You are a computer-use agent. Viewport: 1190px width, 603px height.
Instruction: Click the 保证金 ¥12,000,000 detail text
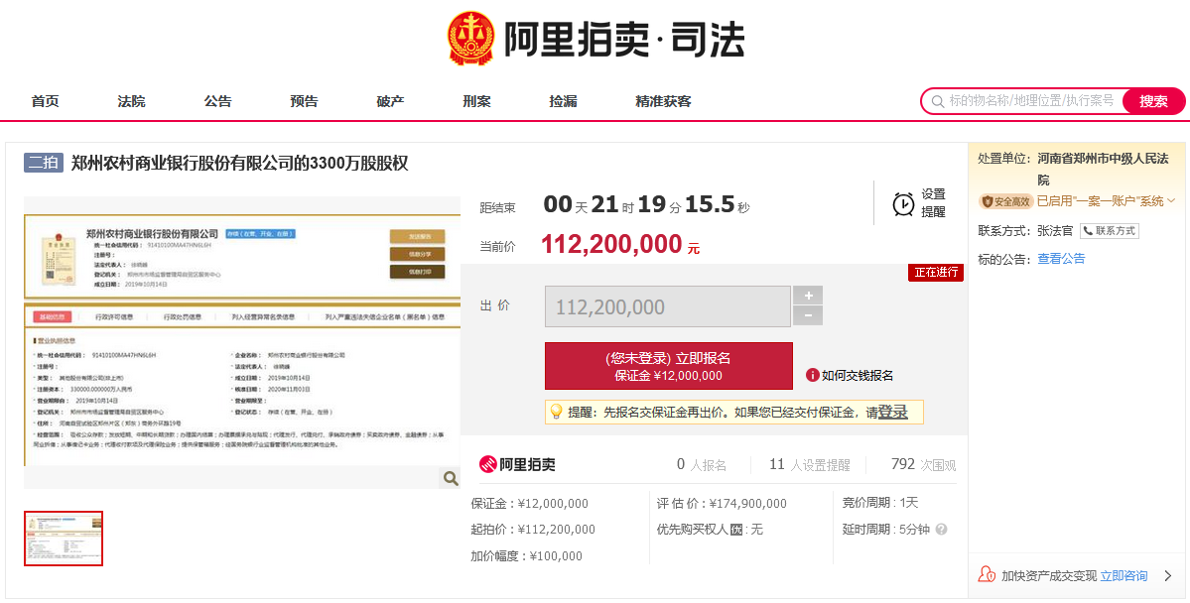pos(530,504)
